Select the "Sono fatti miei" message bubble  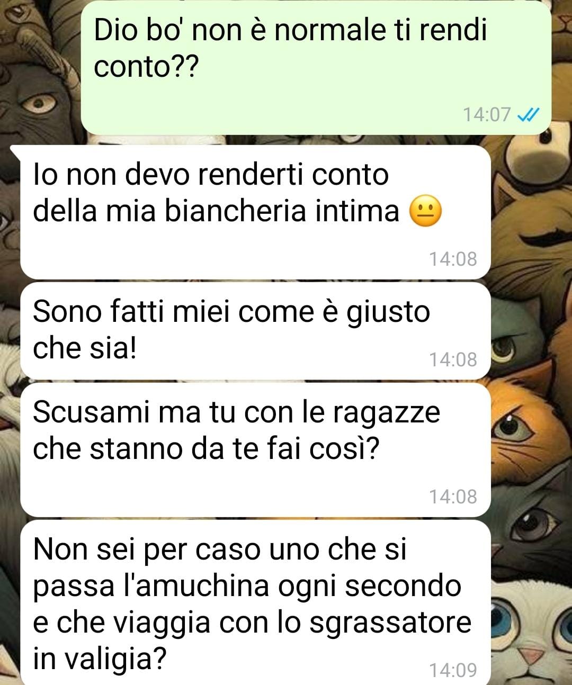click(x=255, y=330)
